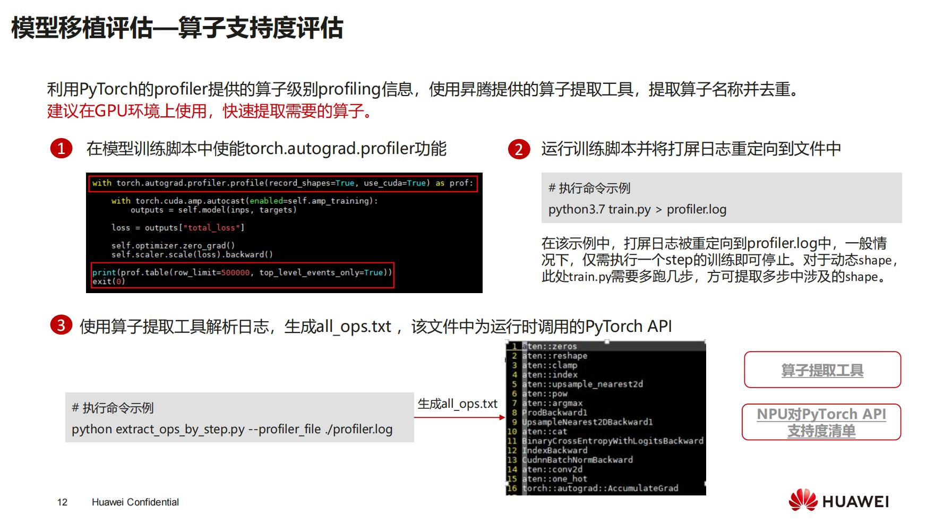Click the step one heading 在模型训练脚本中使能torch.autograd.profiler功能

click(267, 149)
